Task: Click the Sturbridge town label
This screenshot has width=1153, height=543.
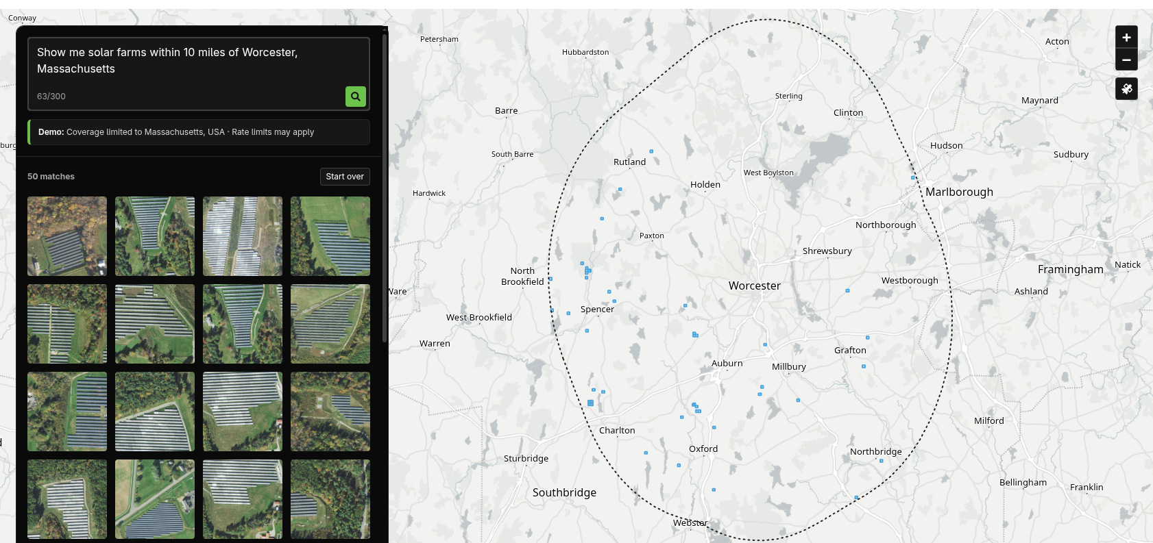Action: 526,458
